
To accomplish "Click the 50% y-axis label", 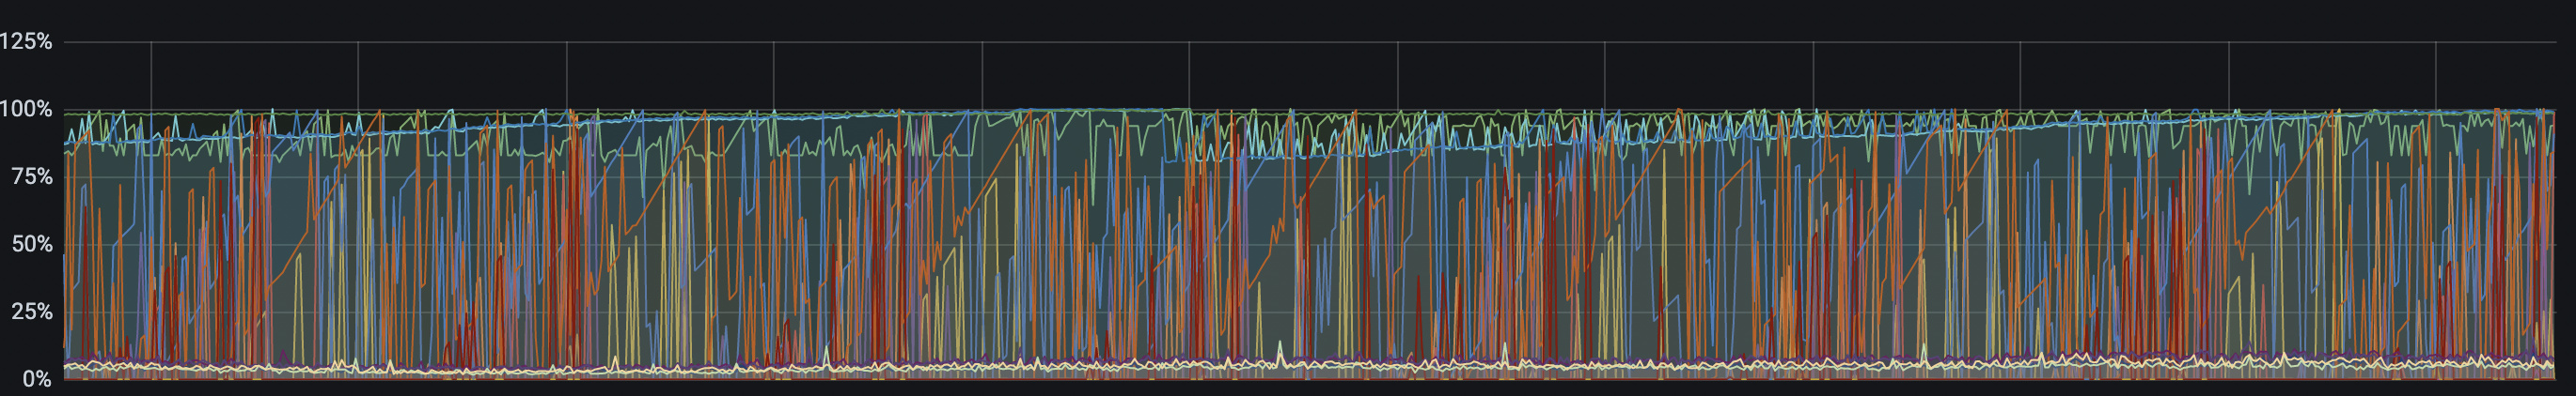I will tap(32, 244).
